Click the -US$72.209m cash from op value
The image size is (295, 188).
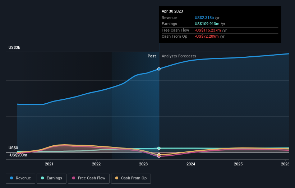(x=207, y=37)
